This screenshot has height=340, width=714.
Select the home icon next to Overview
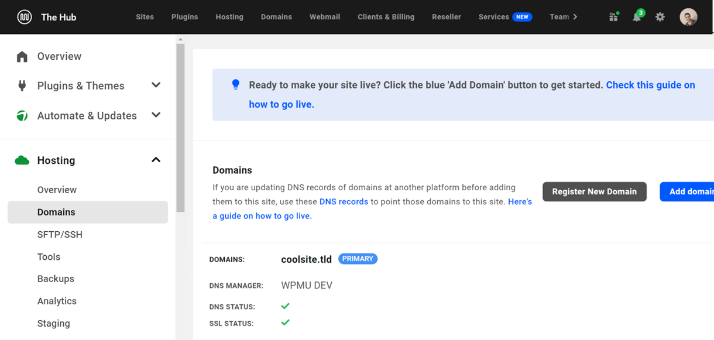(22, 56)
